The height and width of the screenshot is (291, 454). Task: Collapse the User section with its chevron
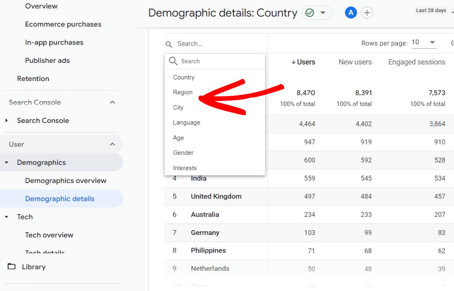[113, 144]
